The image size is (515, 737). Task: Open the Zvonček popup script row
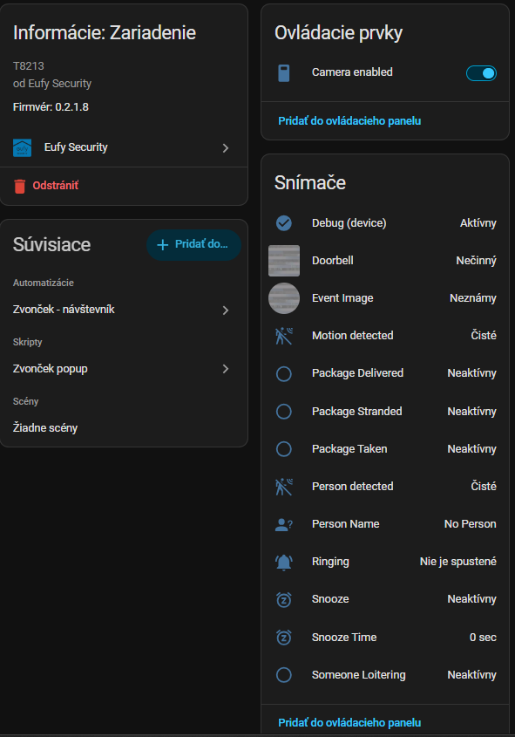[x=124, y=369]
